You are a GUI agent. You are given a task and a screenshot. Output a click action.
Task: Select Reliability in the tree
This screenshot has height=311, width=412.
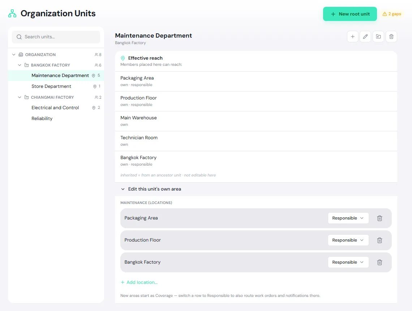56,119
